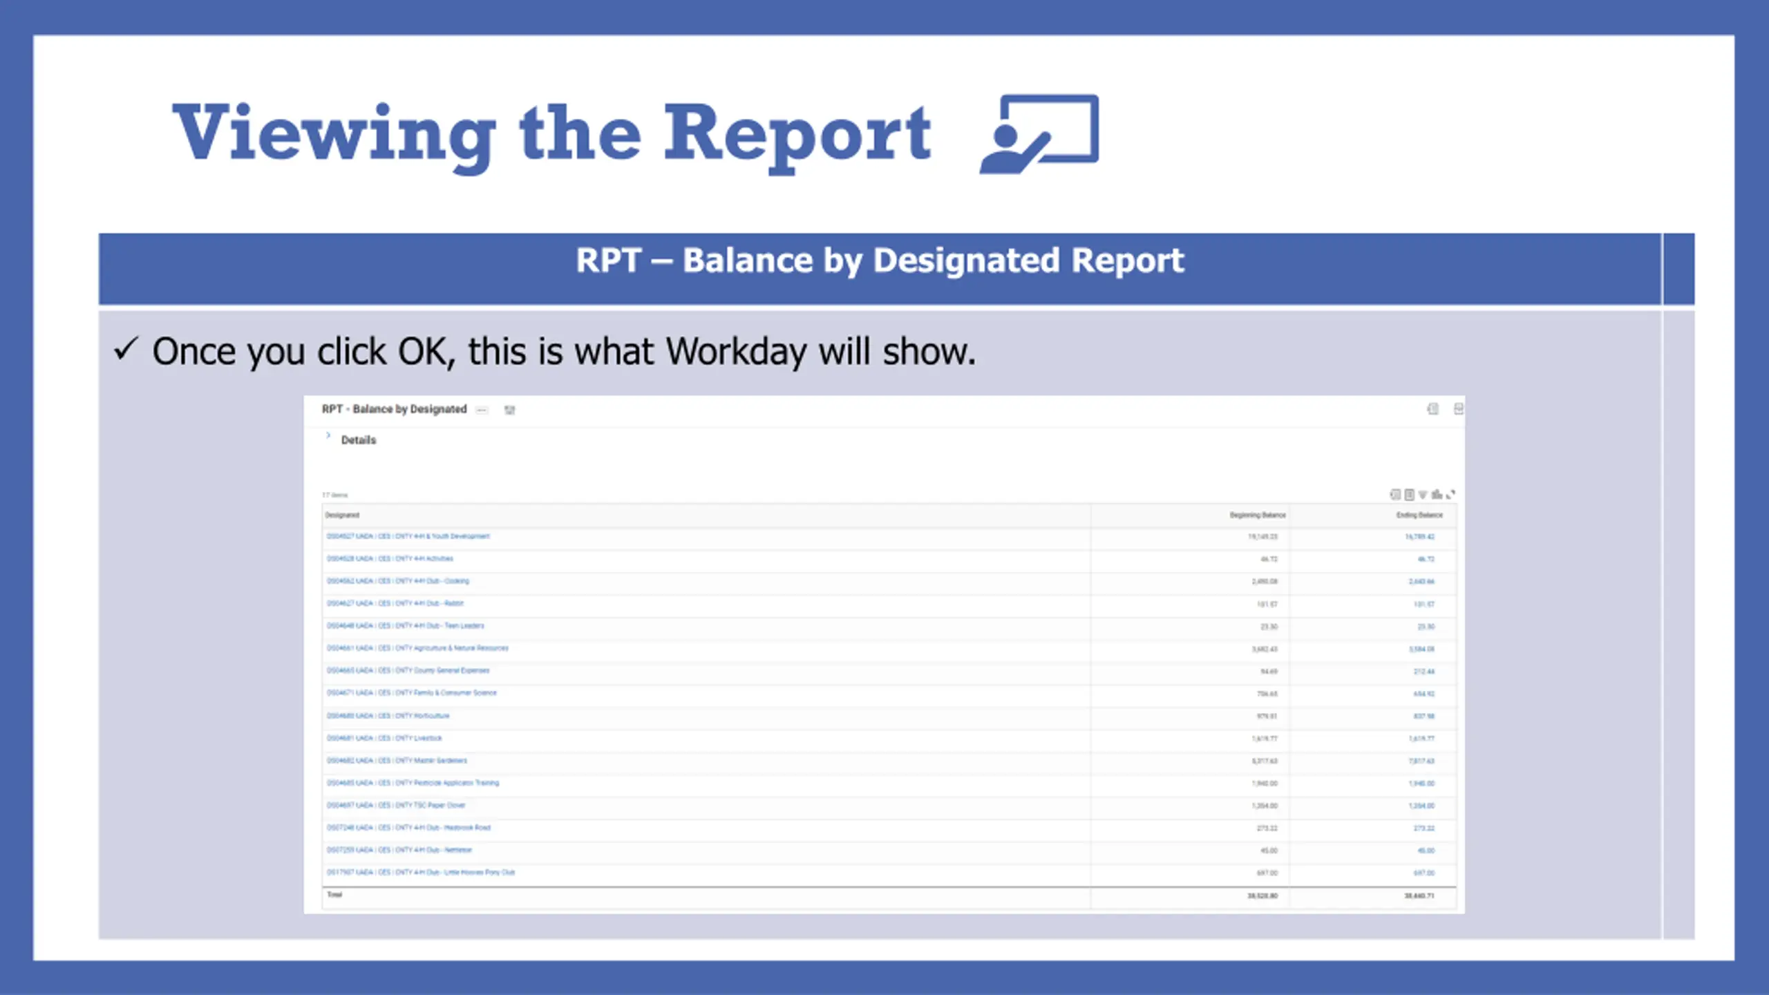Image resolution: width=1769 pixels, height=995 pixels.
Task: Click the related actions ellipsis beside report title
Action: (482, 410)
